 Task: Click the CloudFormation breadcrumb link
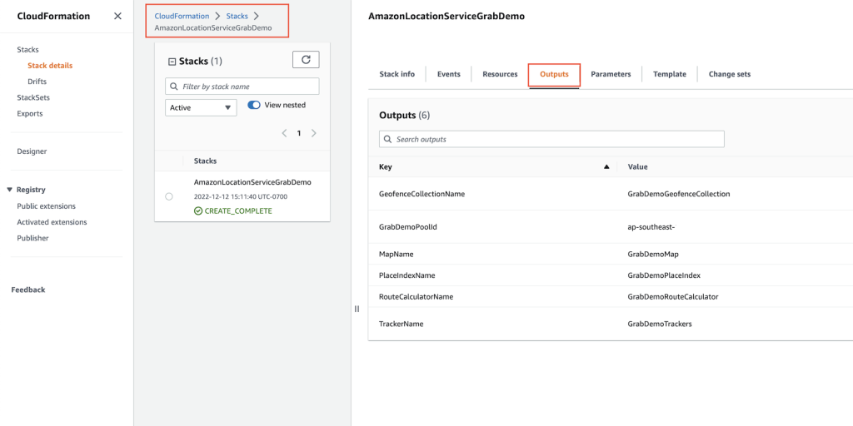[x=182, y=16]
